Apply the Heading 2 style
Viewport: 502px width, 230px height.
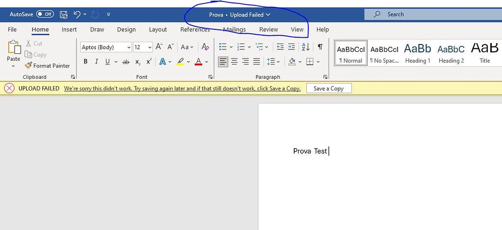[451, 53]
